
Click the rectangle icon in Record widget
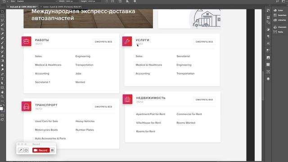coord(26,150)
